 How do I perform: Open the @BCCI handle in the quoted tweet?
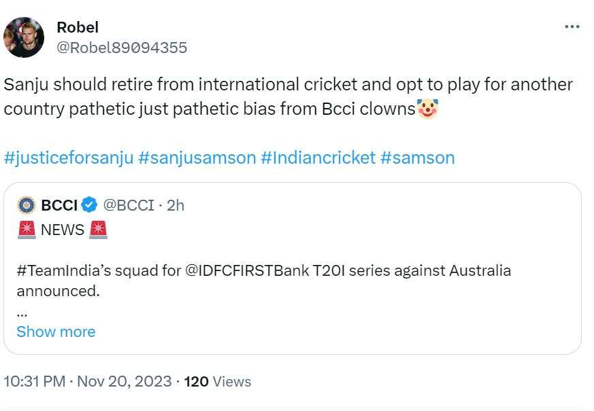pyautogui.click(x=128, y=204)
